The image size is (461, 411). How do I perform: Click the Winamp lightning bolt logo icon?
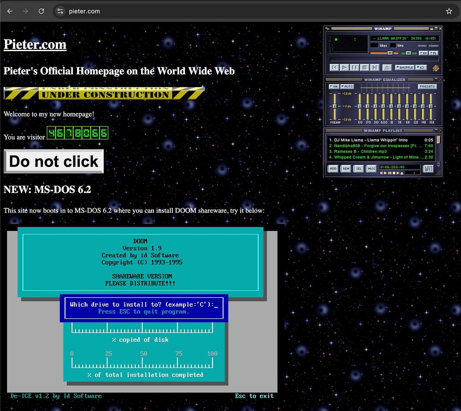click(436, 68)
